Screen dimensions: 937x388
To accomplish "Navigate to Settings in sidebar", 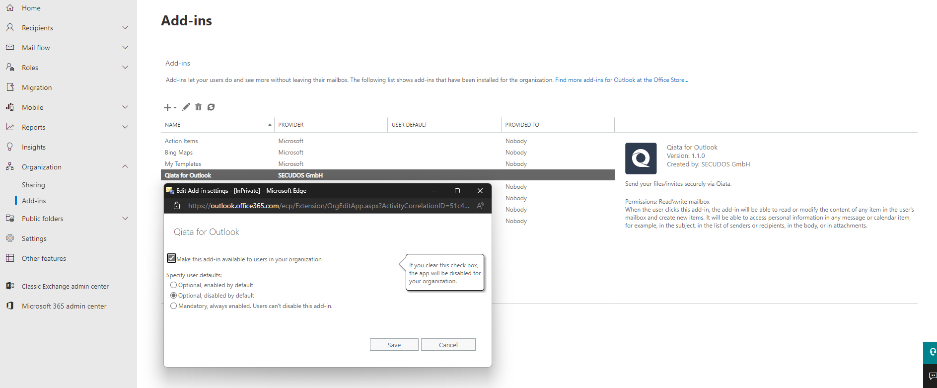I will click(x=34, y=238).
